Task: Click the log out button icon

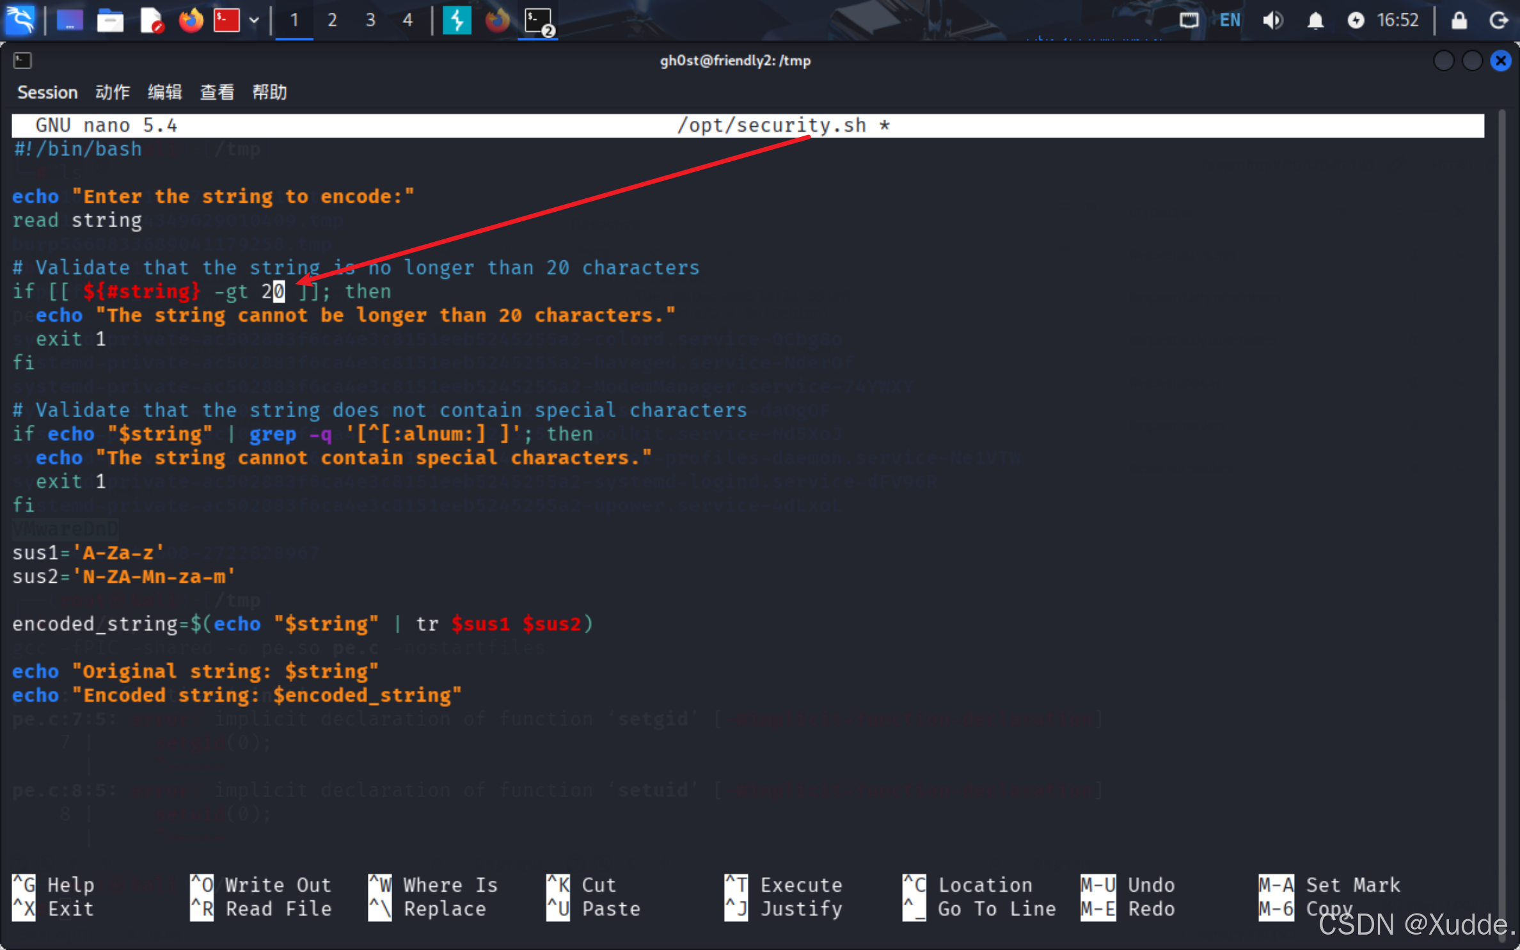Action: click(x=1498, y=20)
